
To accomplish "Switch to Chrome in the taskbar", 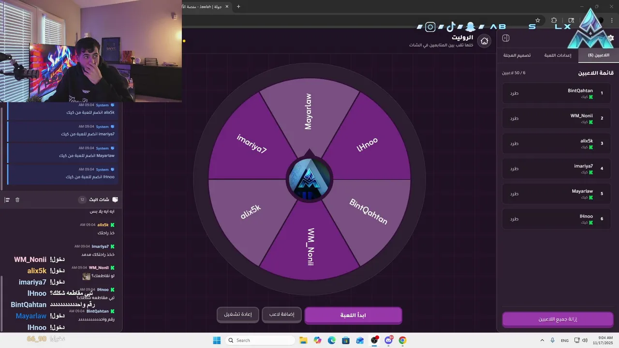I will click(x=402, y=340).
